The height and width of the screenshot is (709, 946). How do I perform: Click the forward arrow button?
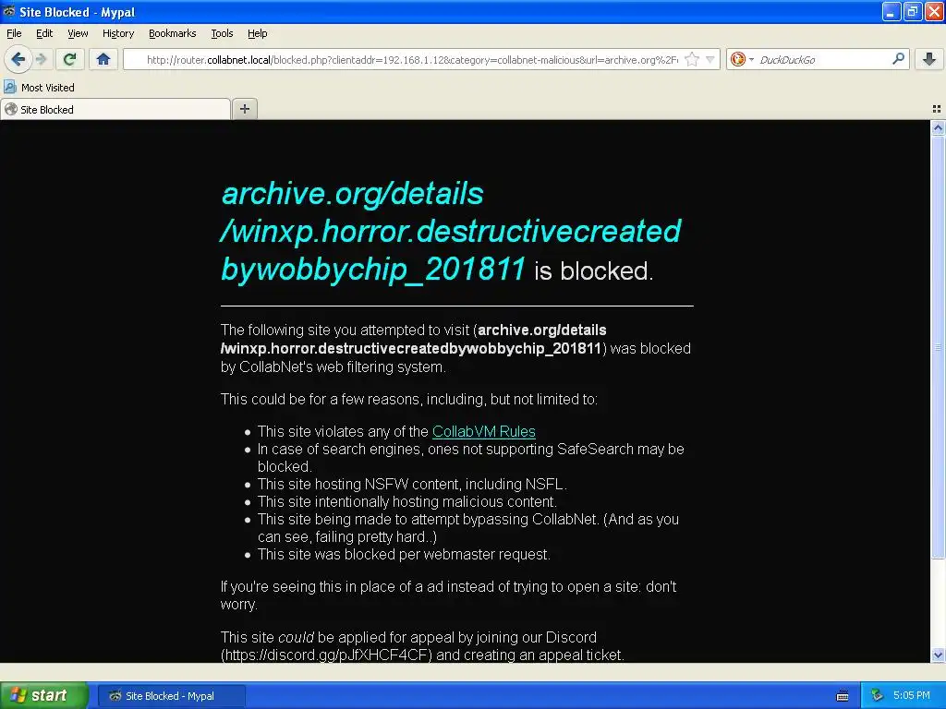pos(41,59)
